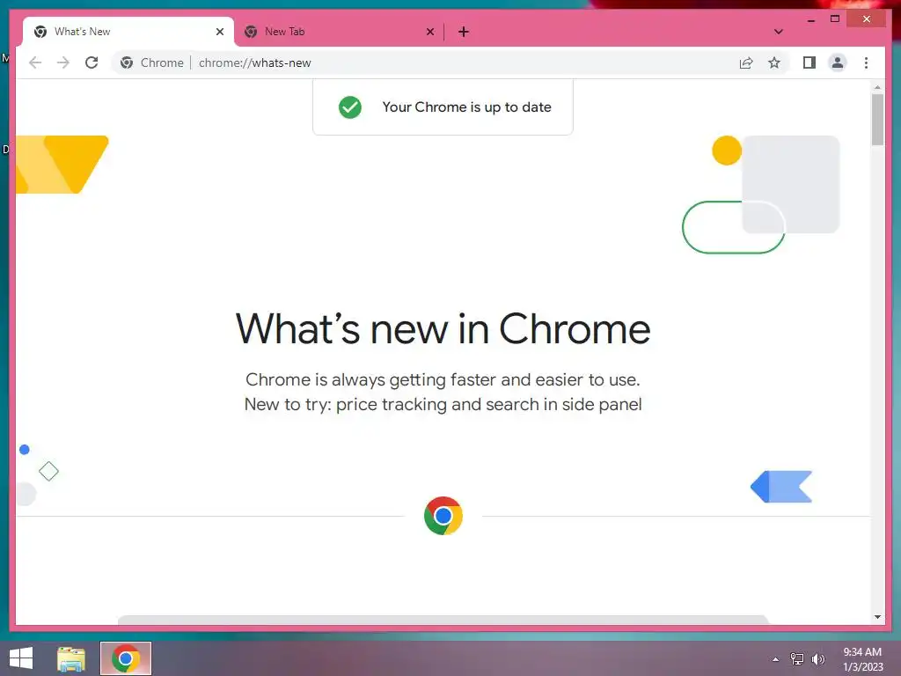Click the "What's new in Chrome" heading

point(443,329)
